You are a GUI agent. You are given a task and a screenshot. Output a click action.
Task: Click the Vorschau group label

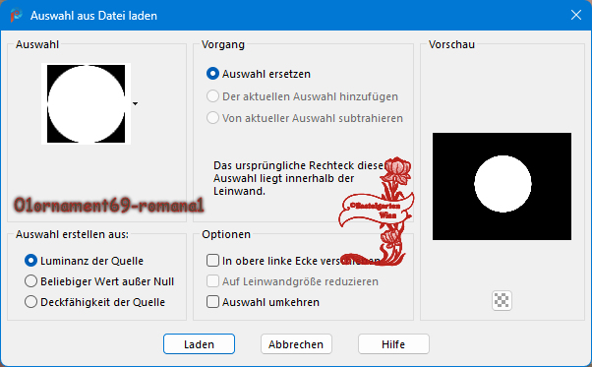[x=451, y=44]
